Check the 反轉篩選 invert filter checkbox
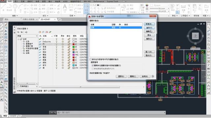The image size is (211, 118). (18, 87)
